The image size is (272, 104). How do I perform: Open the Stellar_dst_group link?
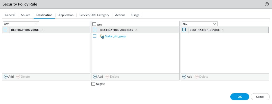115,36
